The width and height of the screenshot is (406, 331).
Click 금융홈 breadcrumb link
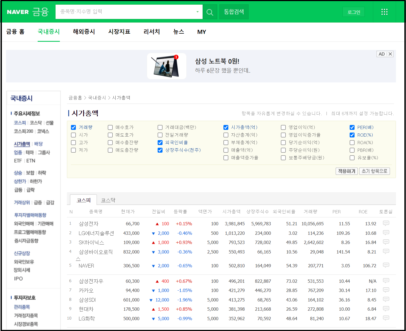[75, 98]
